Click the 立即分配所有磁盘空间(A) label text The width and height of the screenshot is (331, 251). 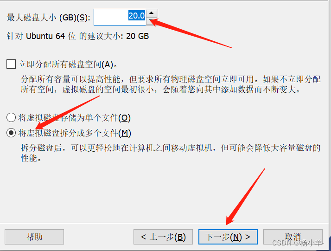click(x=68, y=64)
